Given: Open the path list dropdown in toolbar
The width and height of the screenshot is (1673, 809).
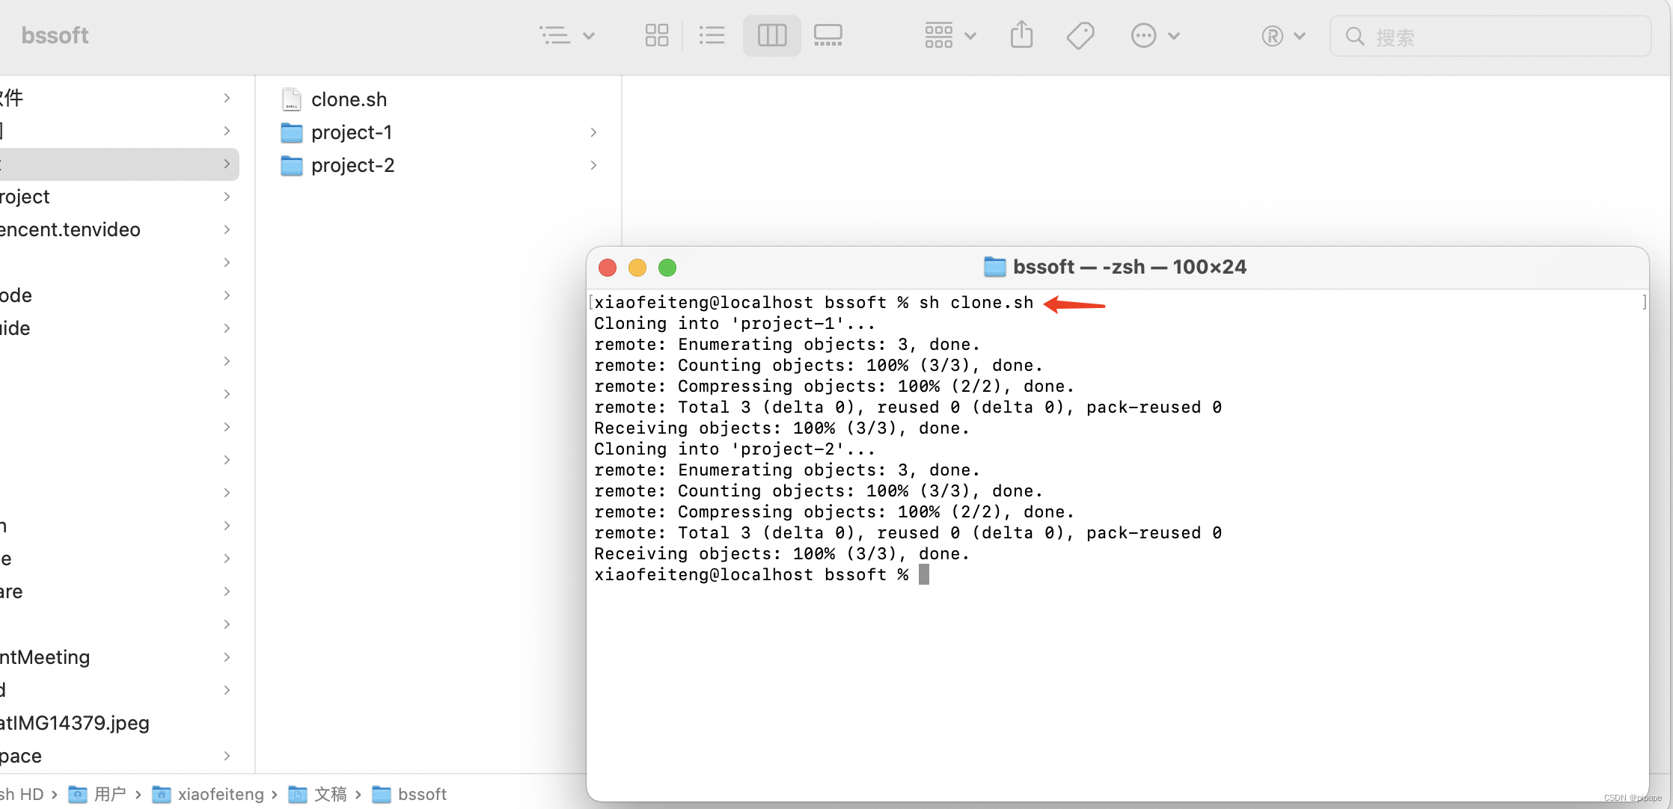Looking at the screenshot, I should click(566, 35).
